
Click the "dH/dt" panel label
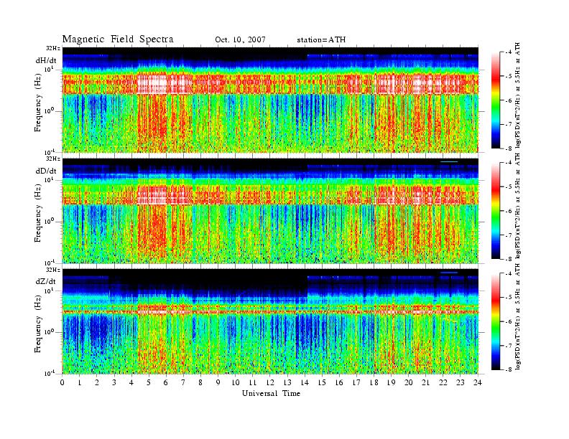(46, 60)
